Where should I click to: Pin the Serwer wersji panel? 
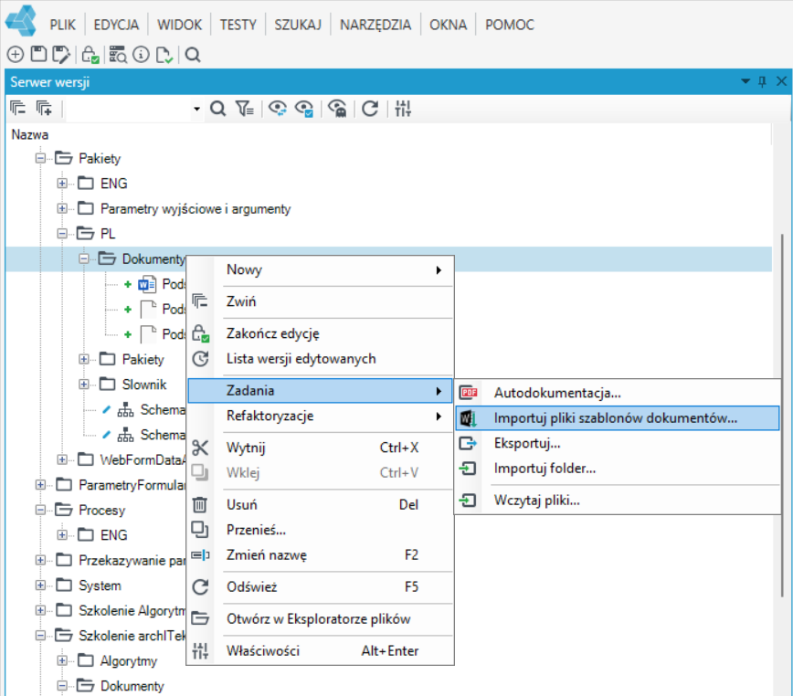coord(762,81)
